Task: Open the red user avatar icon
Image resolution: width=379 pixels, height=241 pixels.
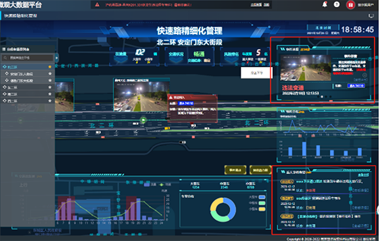Action: pos(351,4)
